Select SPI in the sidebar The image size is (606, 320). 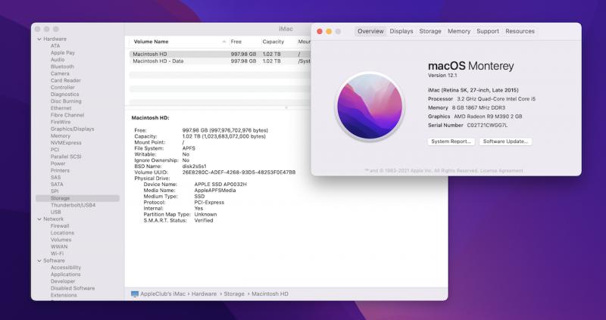pos(55,191)
